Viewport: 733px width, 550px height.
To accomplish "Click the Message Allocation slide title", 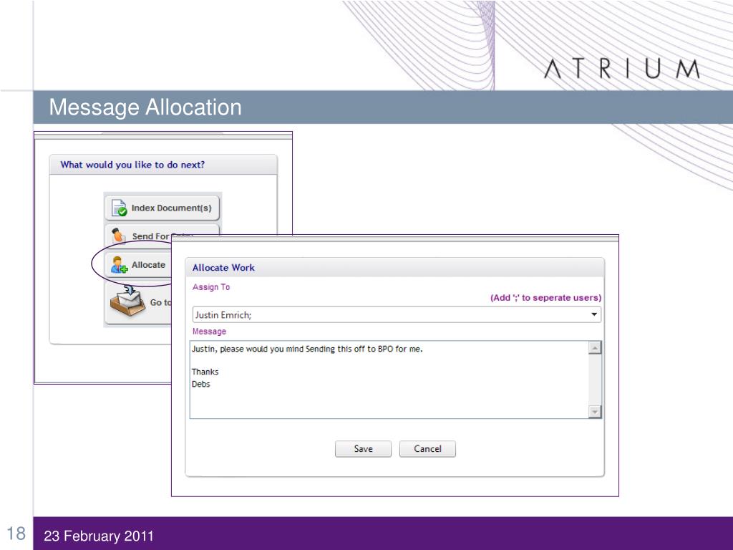I will click(145, 108).
